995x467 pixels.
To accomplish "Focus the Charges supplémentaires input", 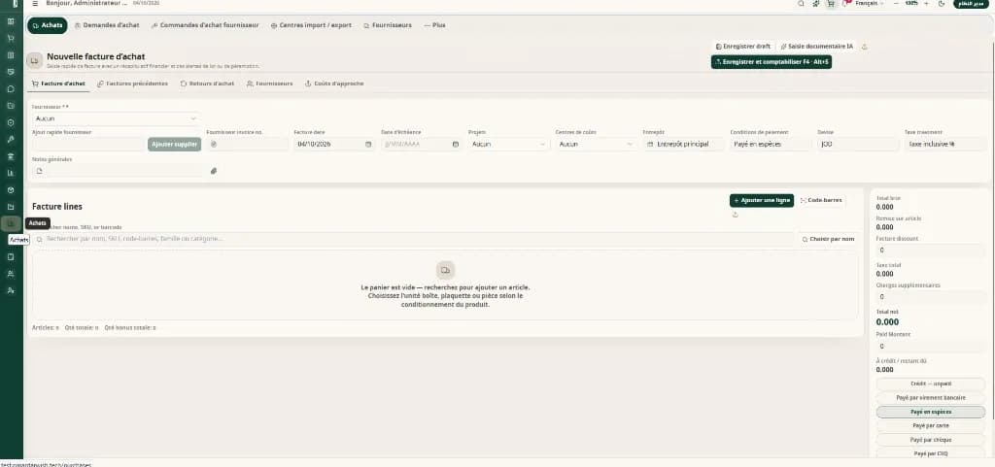I will coord(930,296).
